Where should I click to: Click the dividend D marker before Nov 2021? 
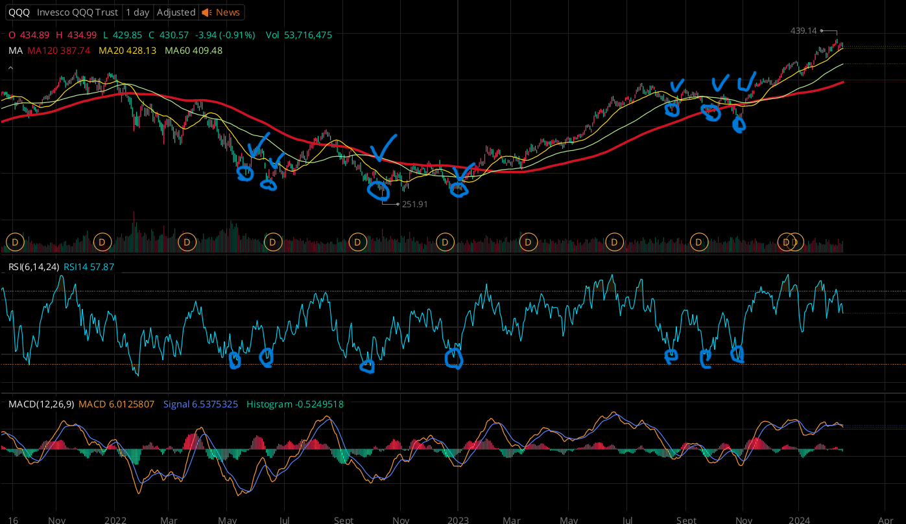click(14, 243)
